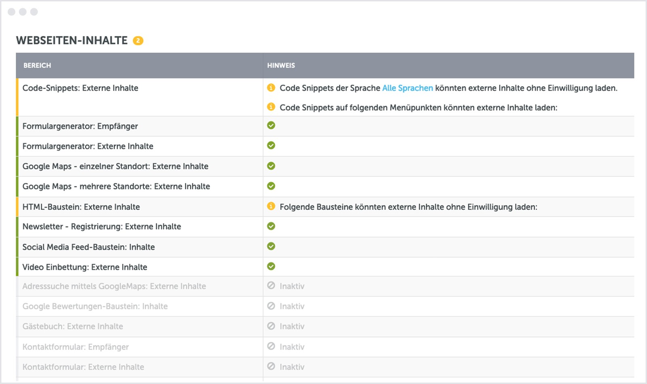The image size is (647, 384).
Task: Click green checkmark for Social Media Feed-Baustein
Action: tap(271, 246)
